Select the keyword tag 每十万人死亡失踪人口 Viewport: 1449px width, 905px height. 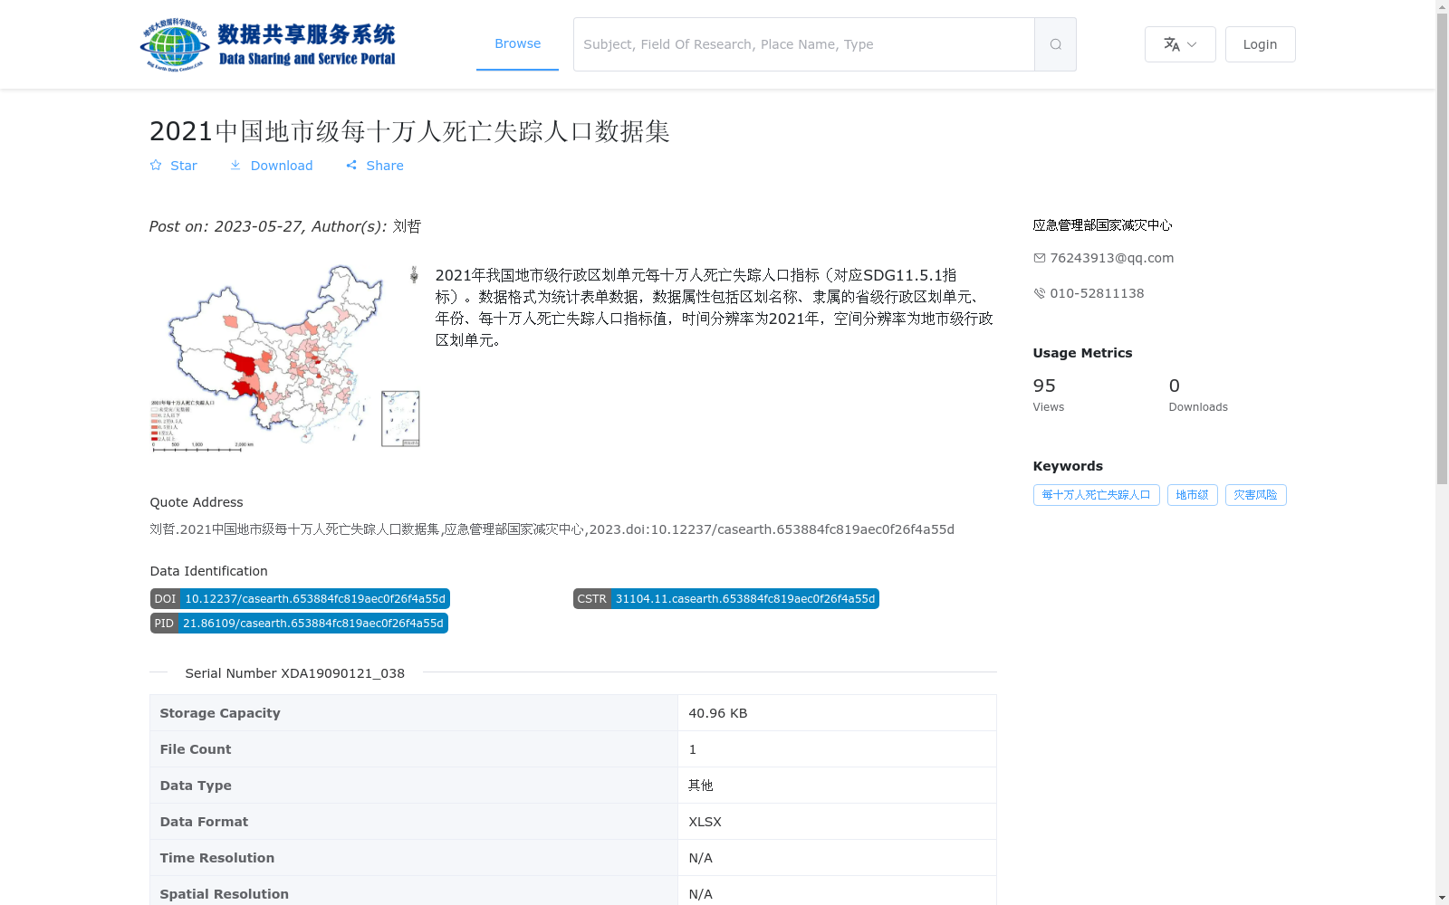coord(1096,495)
